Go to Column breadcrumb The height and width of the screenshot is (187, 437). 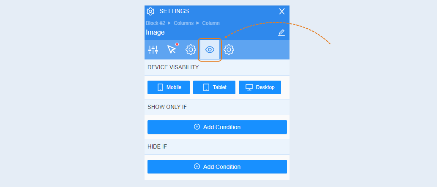pos(211,23)
